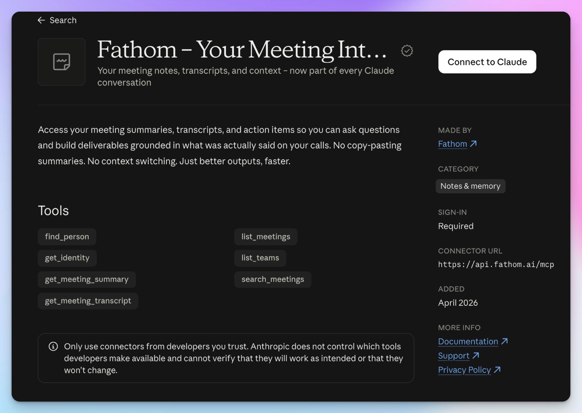Open the Support link
The width and height of the screenshot is (582, 413).
click(x=454, y=356)
